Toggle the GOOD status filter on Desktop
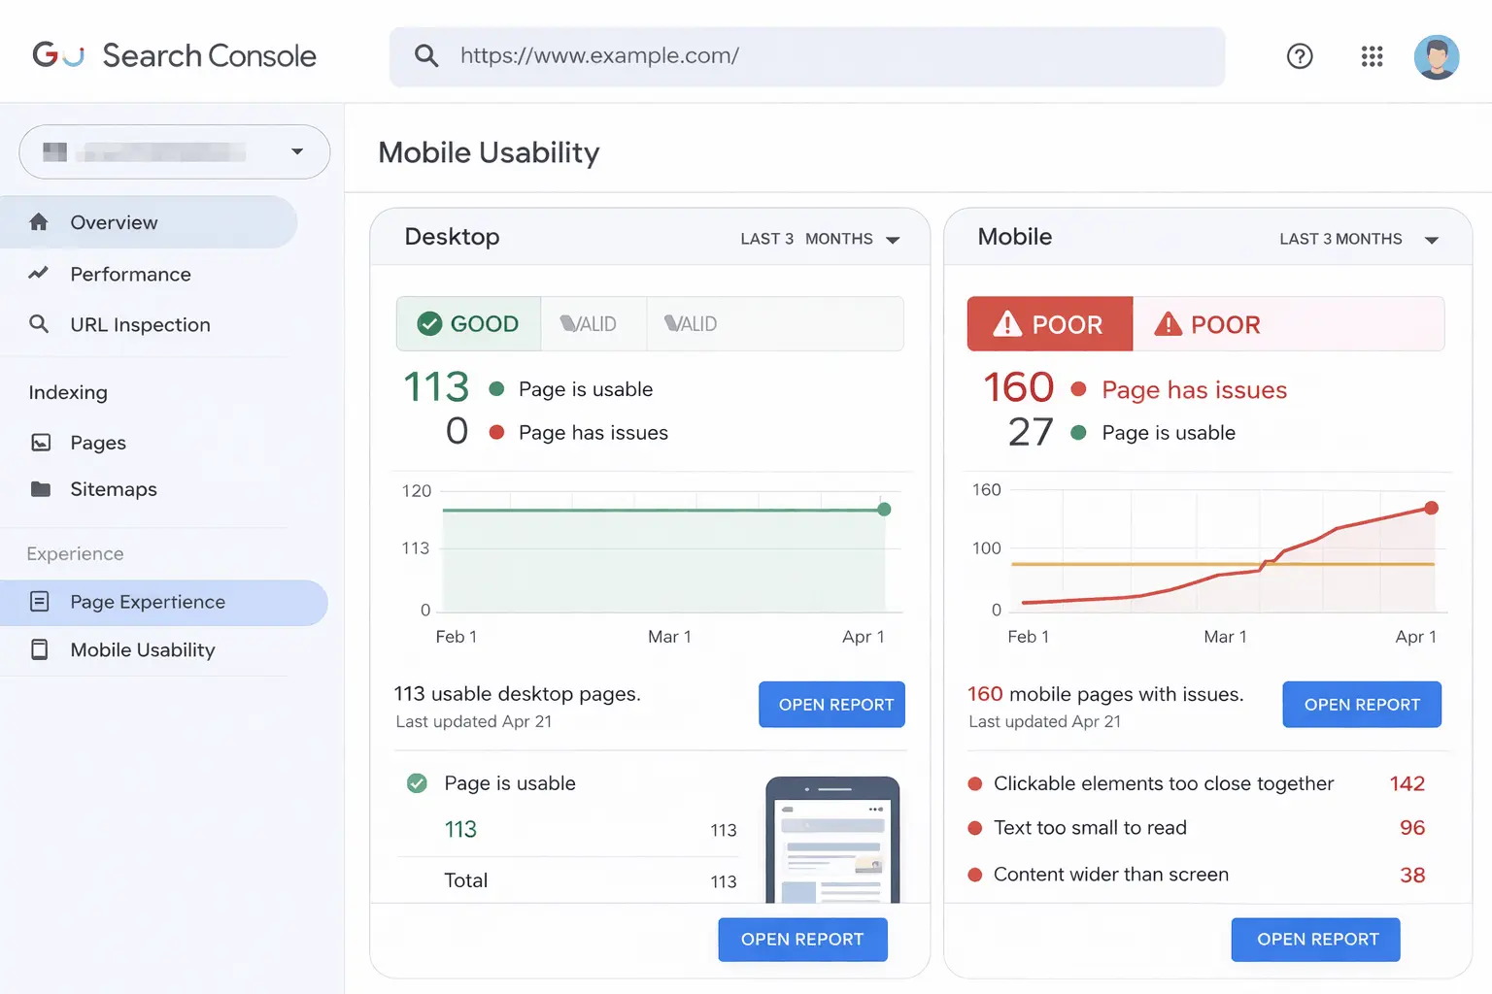Viewport: 1492px width, 994px height. [x=468, y=323]
